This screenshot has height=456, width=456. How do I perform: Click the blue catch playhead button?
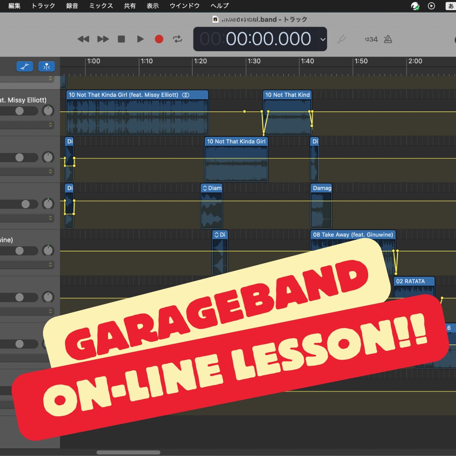point(46,67)
